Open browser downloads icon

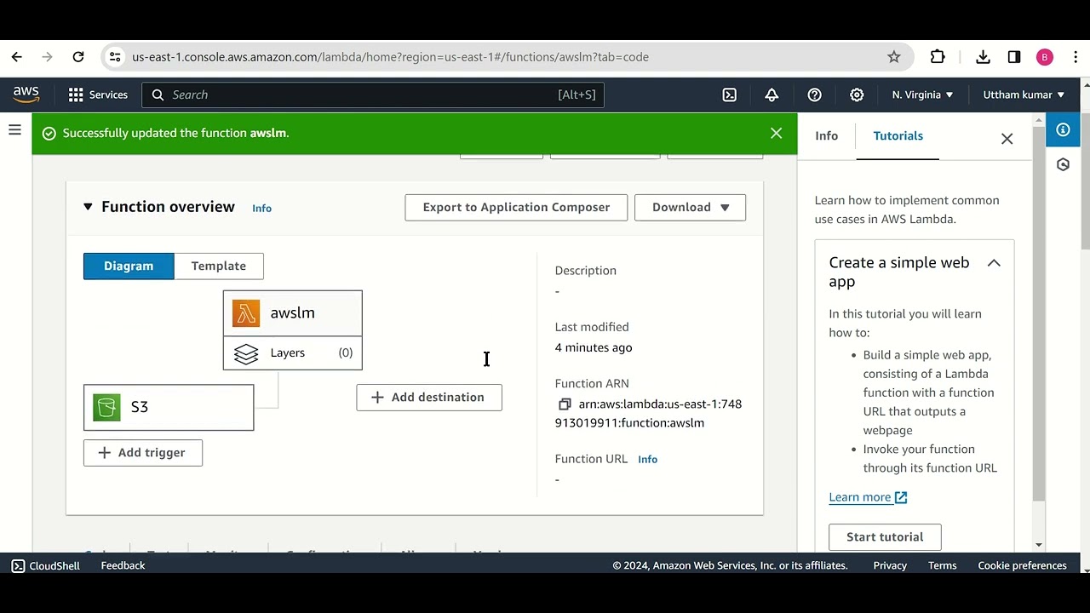click(983, 57)
